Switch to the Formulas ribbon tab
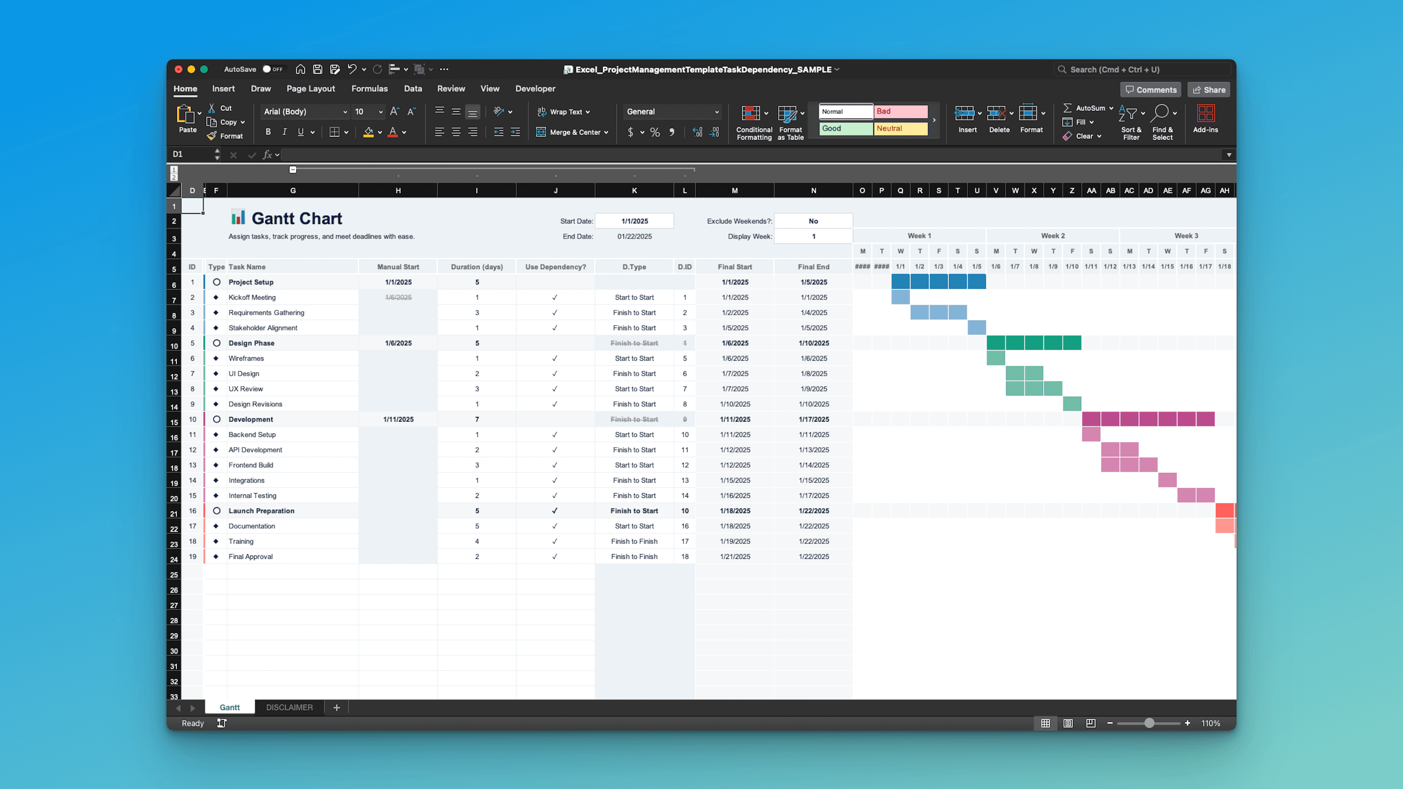 coord(369,88)
